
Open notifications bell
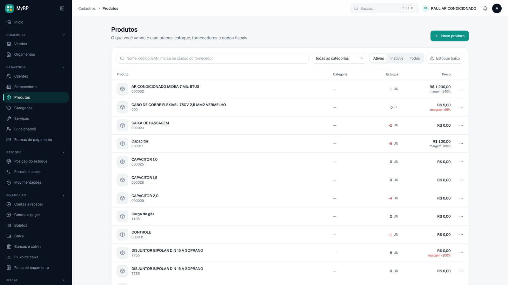(485, 9)
